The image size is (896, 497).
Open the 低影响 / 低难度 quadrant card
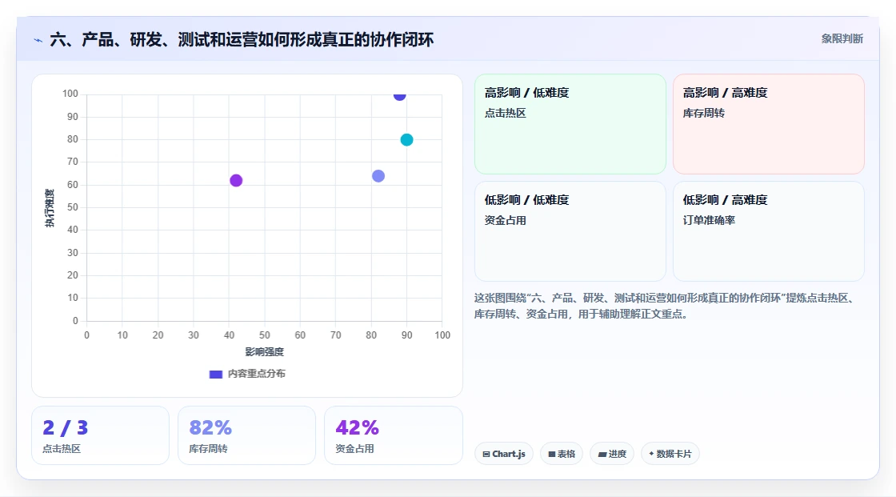[x=570, y=231]
